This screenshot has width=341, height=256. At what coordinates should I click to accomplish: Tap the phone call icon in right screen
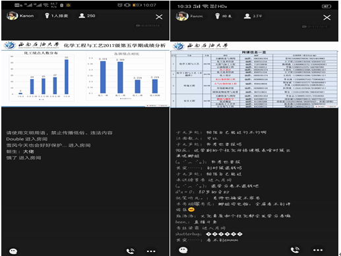point(295,250)
